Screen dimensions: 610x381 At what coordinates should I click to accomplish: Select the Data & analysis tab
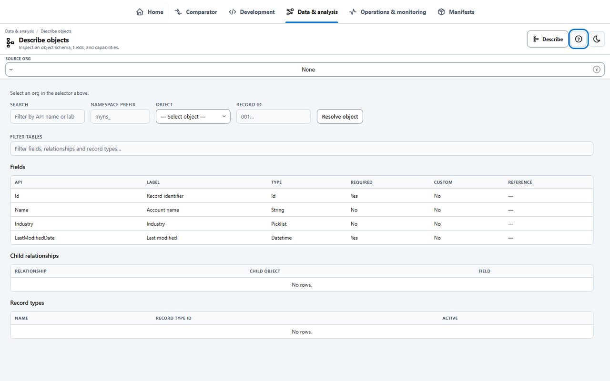[x=312, y=12]
